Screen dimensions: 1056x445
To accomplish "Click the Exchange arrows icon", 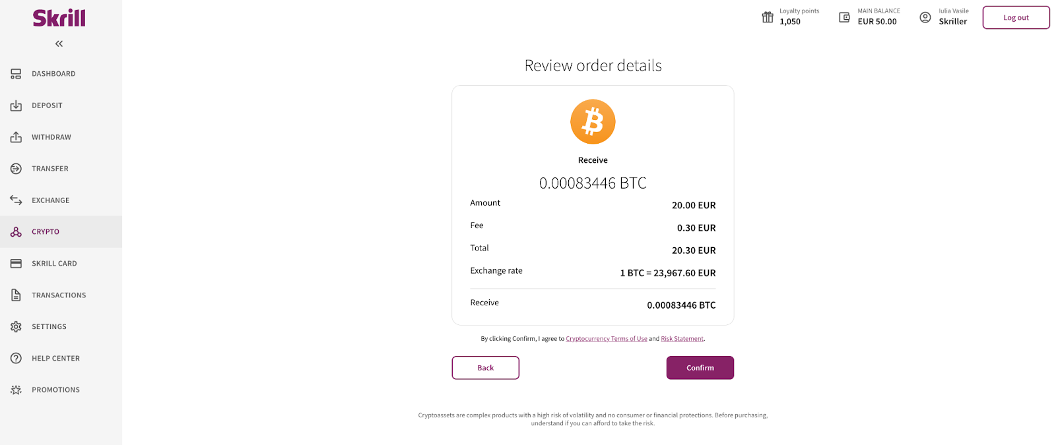I will click(x=16, y=200).
